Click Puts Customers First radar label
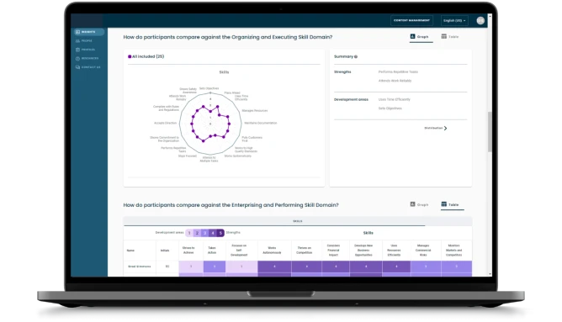This screenshot has height=322, width=562. pos(252,139)
